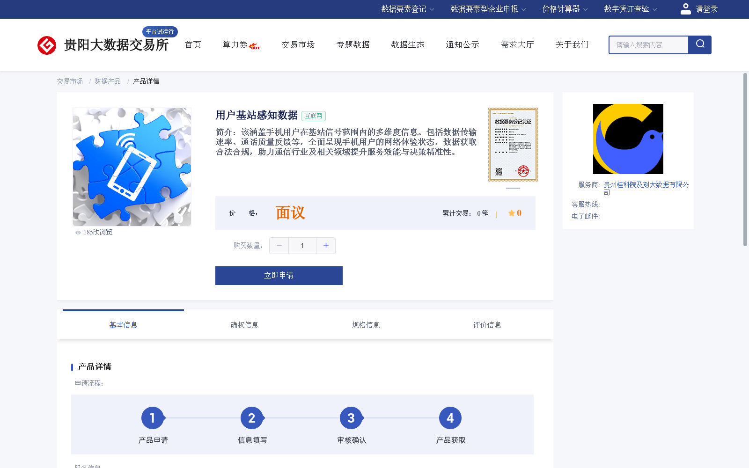Image resolution: width=749 pixels, height=468 pixels.
Task: Decrease purchase quantity with minus button
Action: 279,246
